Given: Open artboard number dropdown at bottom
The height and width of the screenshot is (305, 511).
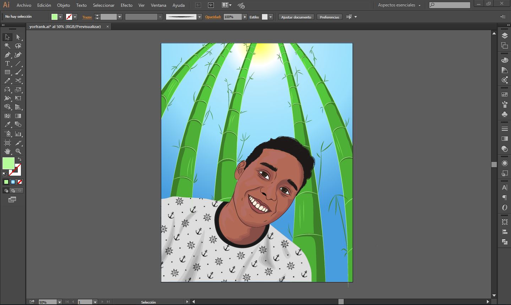Looking at the screenshot, I should 95,302.
